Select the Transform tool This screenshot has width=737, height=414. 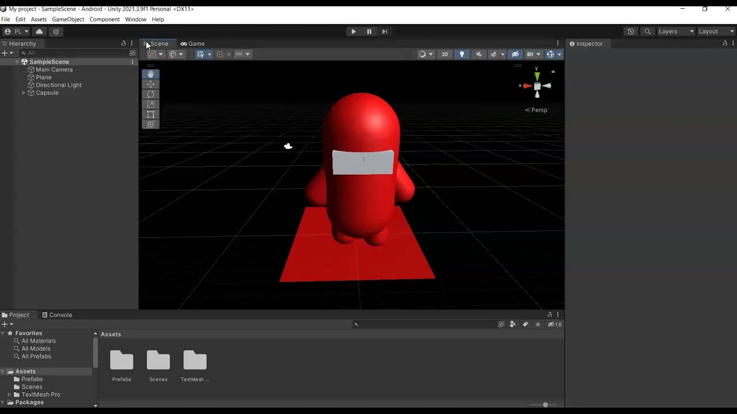[150, 124]
